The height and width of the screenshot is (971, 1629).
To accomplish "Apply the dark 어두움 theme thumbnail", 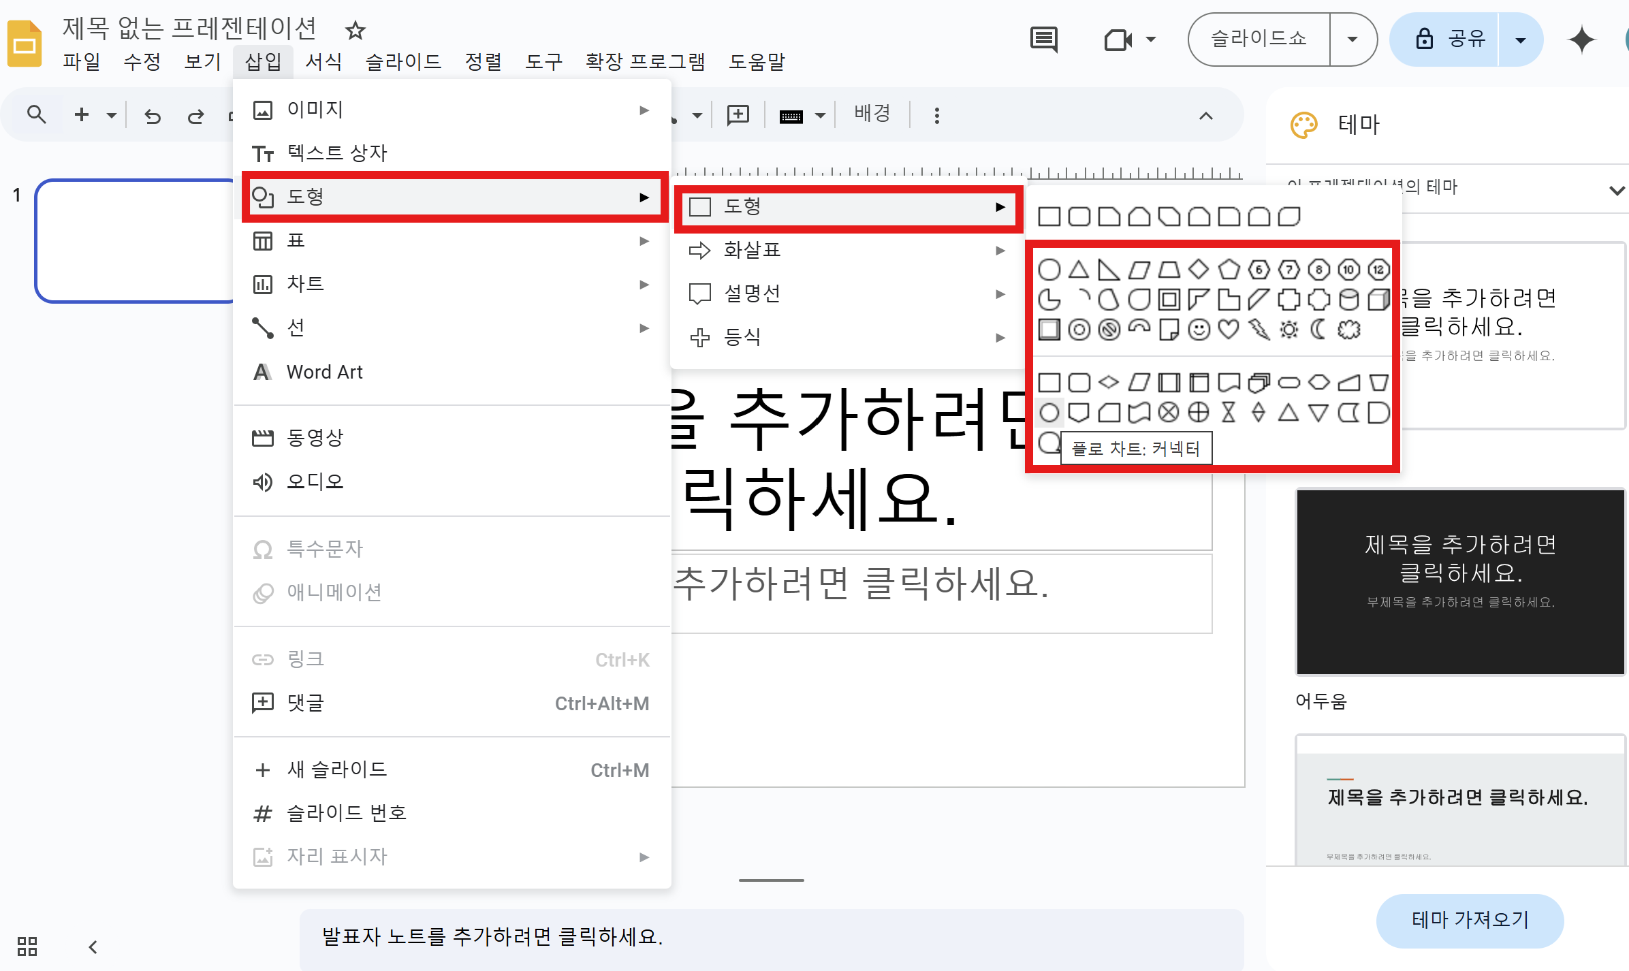I will [1461, 582].
